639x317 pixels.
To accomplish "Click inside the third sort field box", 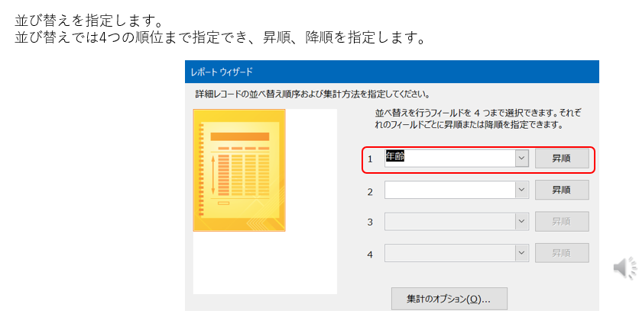I will [449, 222].
